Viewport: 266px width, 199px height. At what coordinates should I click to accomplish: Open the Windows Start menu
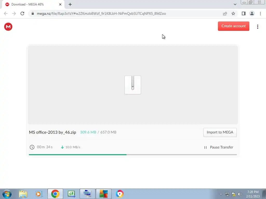[x=7, y=194]
